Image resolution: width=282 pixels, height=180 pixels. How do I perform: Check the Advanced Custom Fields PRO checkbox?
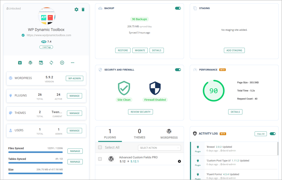(x=100, y=159)
